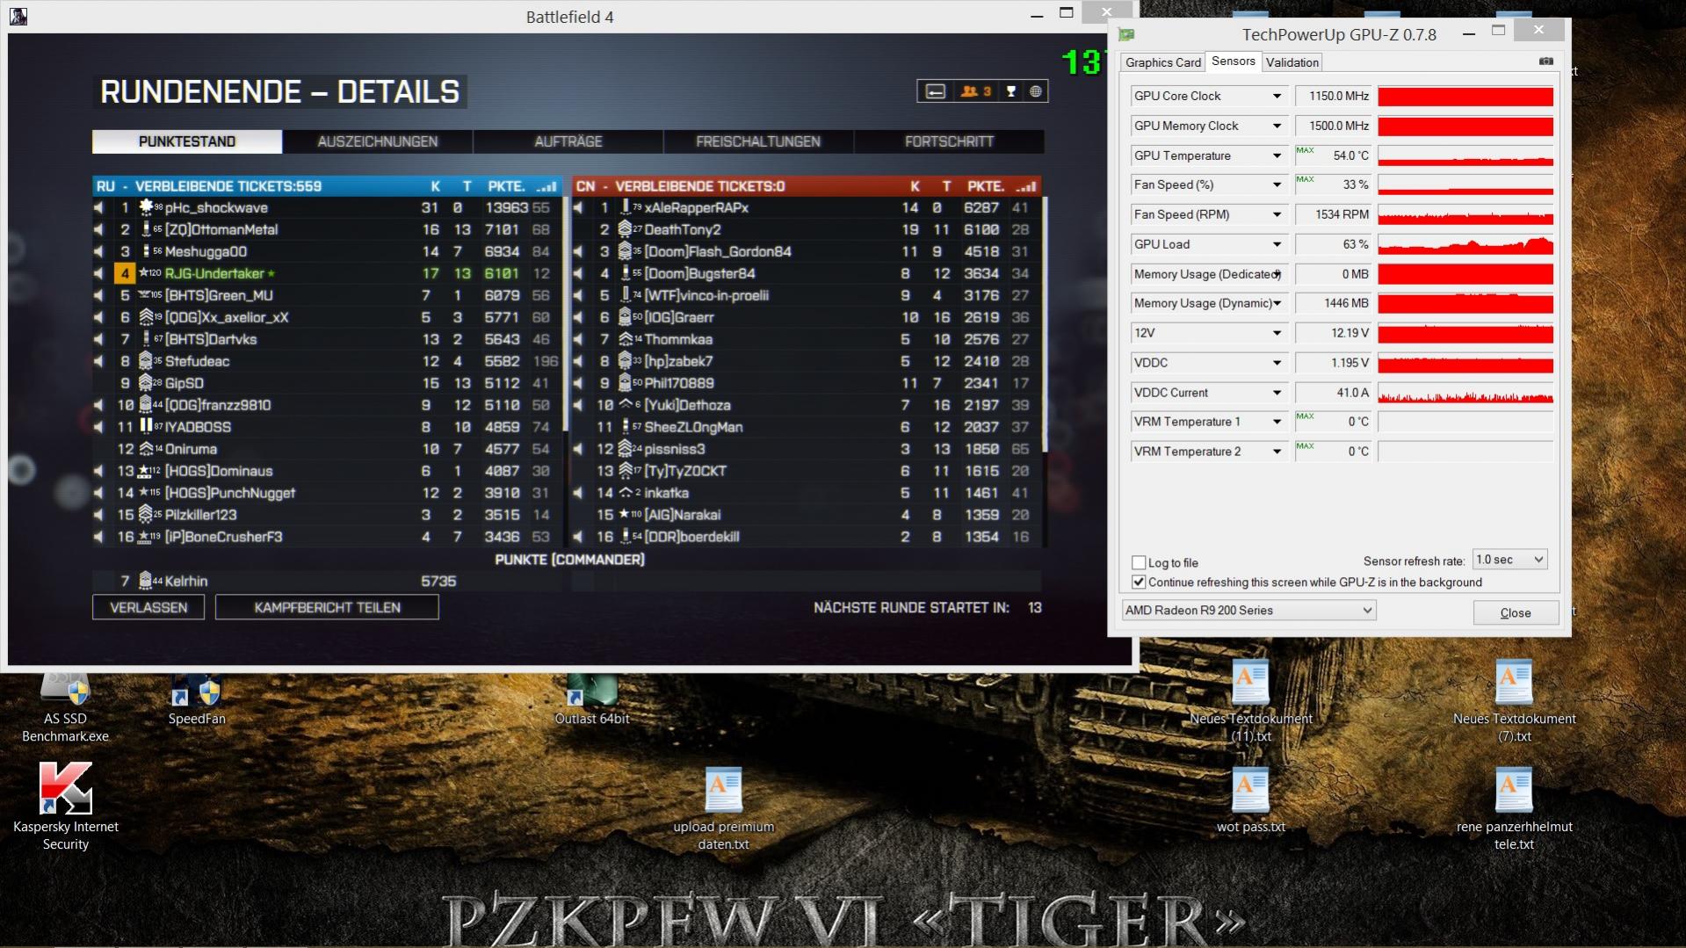
Task: Select the Phil170889 player row
Action: coord(807,384)
